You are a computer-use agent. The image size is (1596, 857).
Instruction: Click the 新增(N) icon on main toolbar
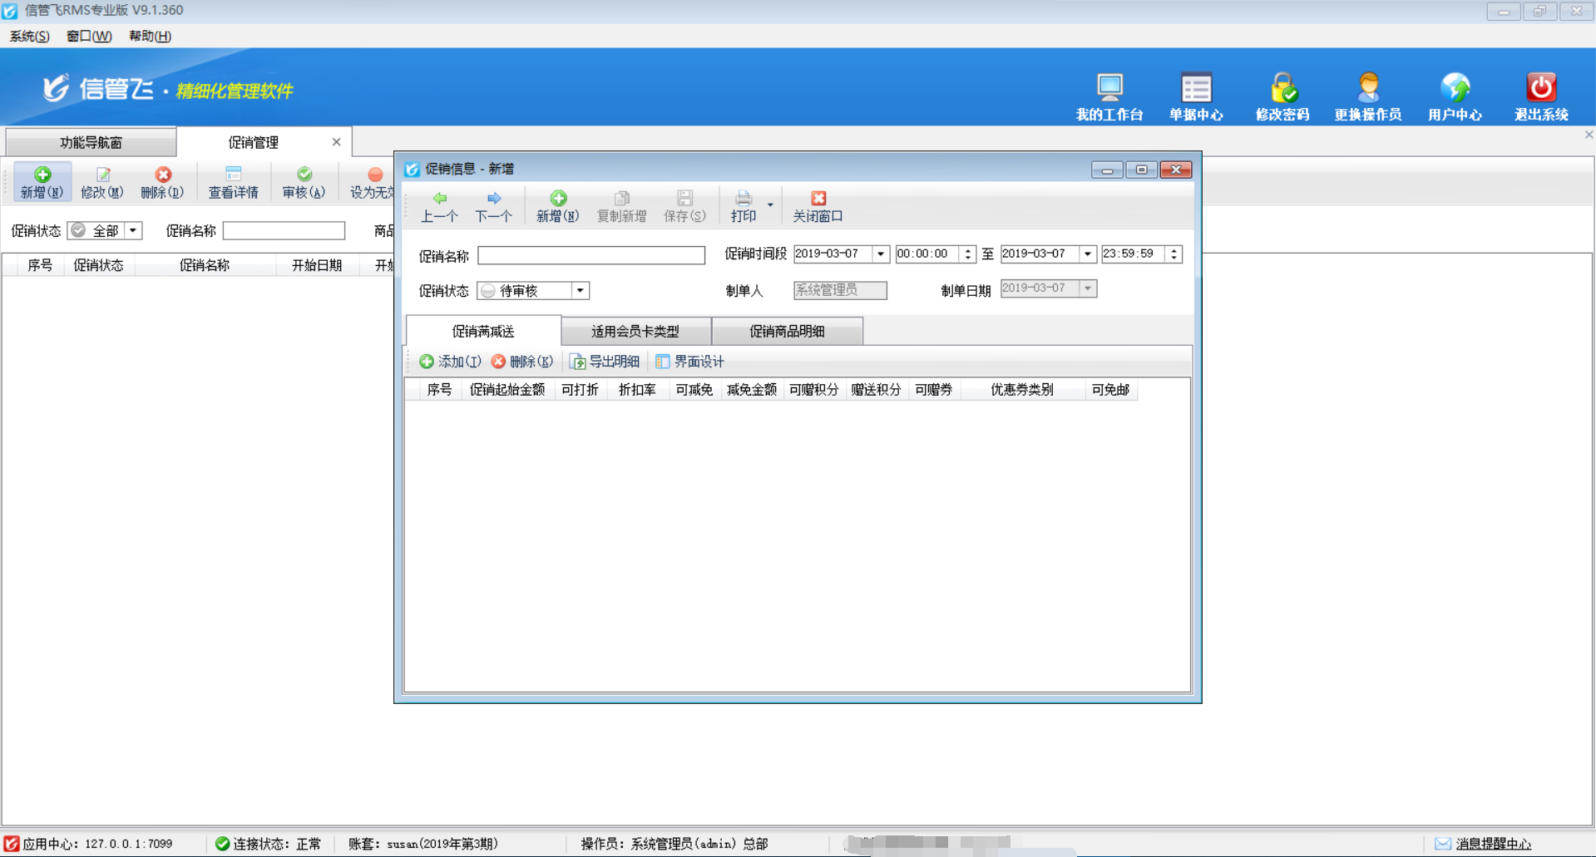[42, 181]
